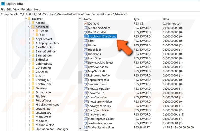Select the LowRegistry key
The height and width of the screenshot is (131, 200).
tap(44, 113)
